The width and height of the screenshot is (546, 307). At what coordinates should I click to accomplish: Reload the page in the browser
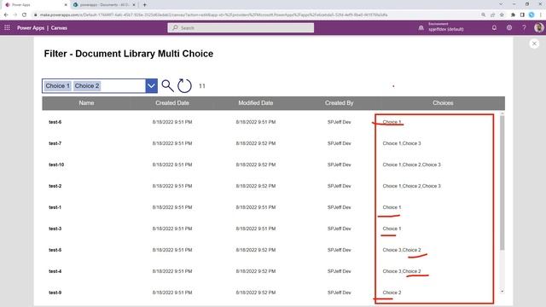(x=24, y=15)
